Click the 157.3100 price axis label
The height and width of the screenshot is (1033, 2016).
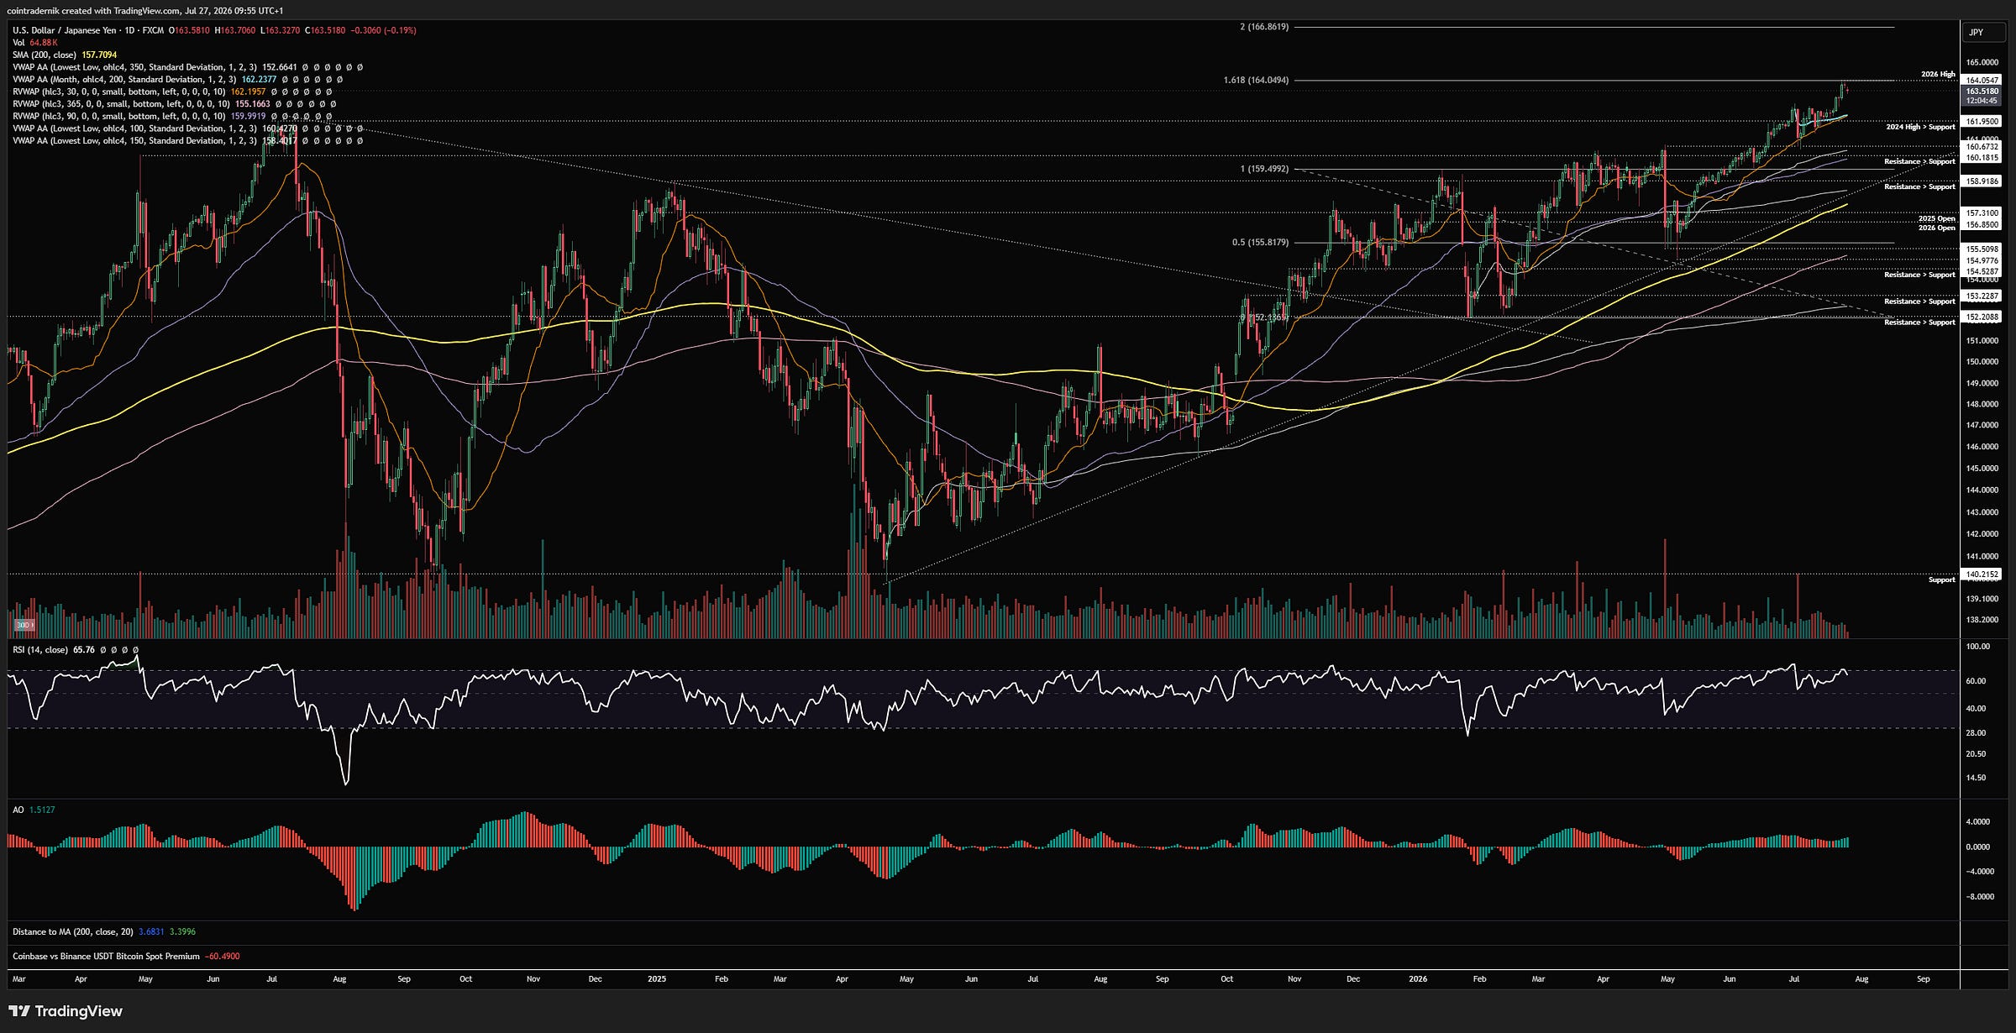1982,213
